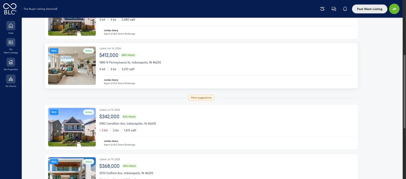Open photo of 1885 N Pennsylvania St listing
Screen dimensions: 406x179
pos(72,66)
